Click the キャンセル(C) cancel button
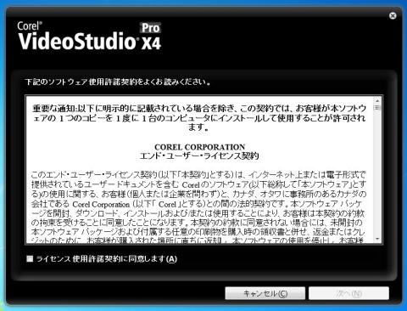The width and height of the screenshot is (407, 311). point(265,293)
